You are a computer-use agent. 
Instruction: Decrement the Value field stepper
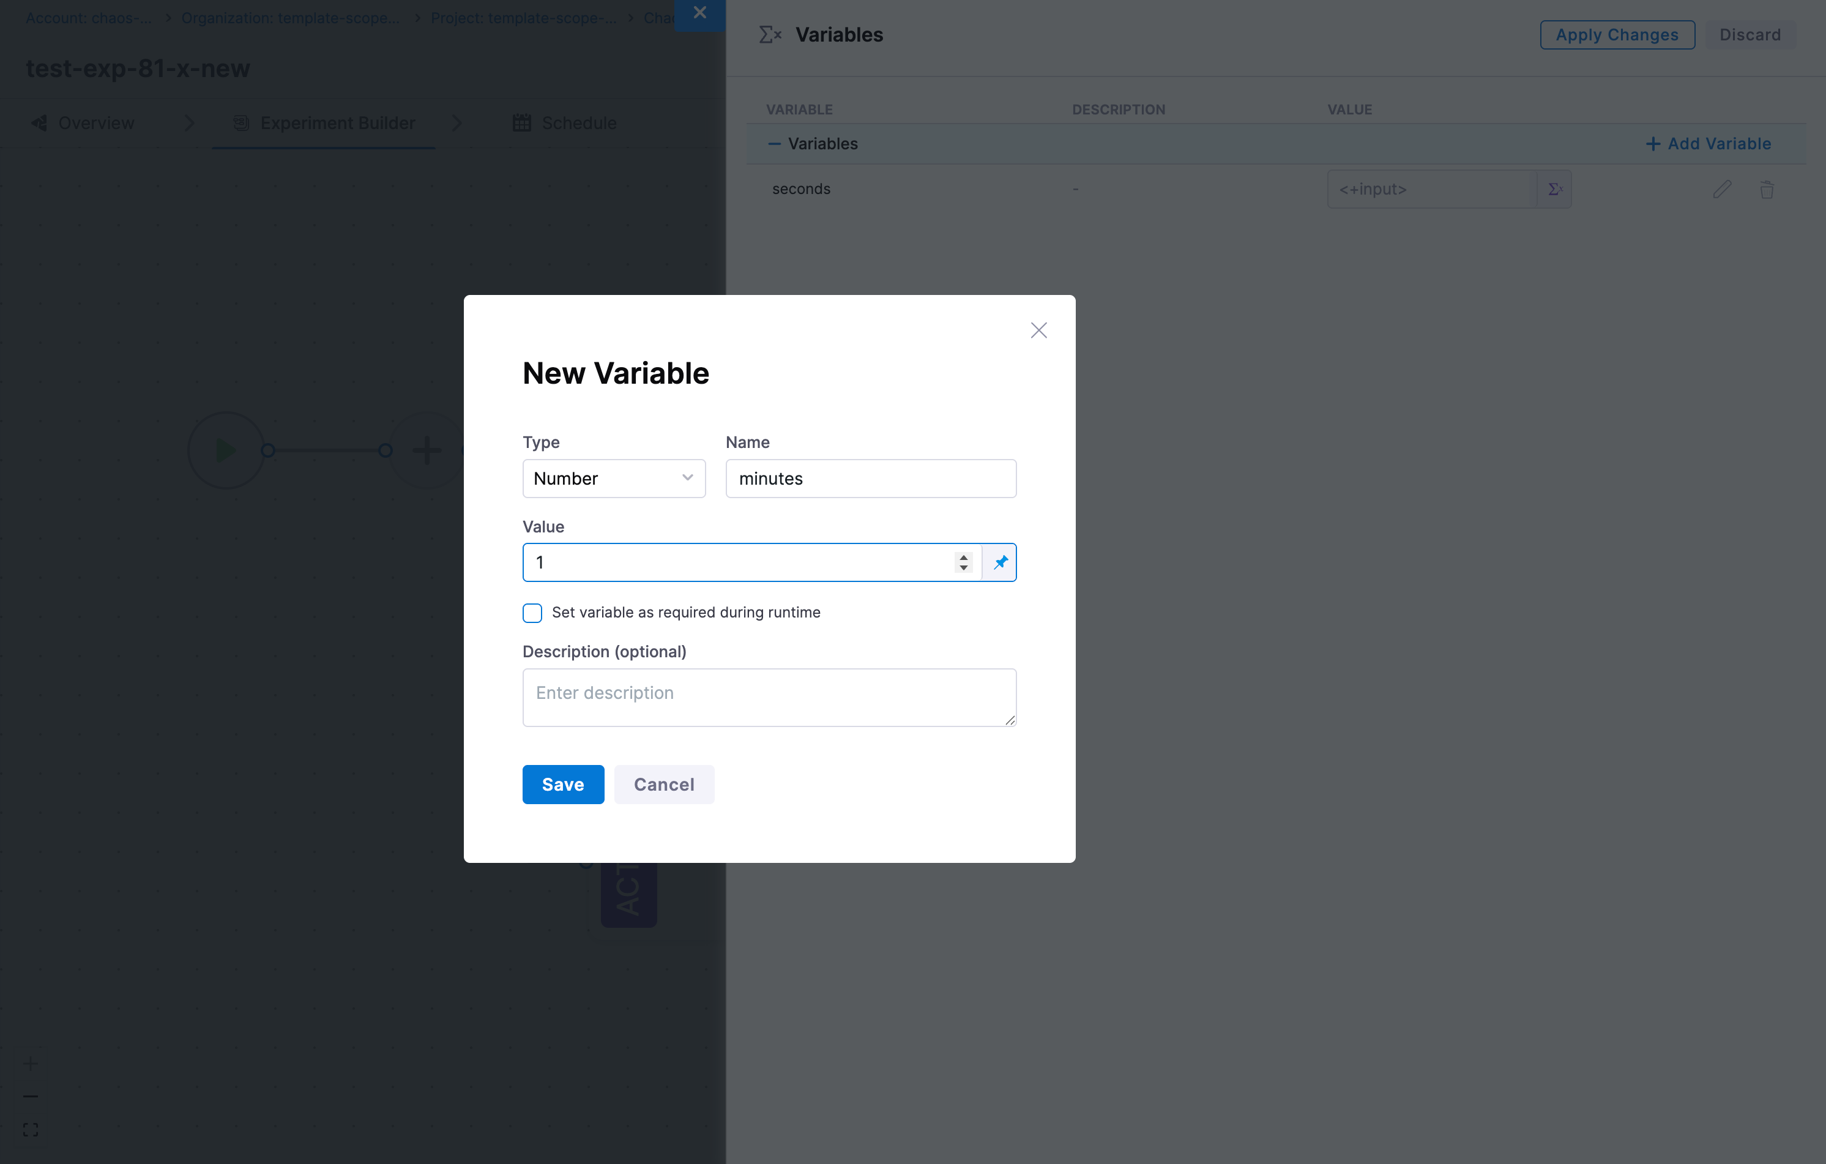[x=963, y=568]
